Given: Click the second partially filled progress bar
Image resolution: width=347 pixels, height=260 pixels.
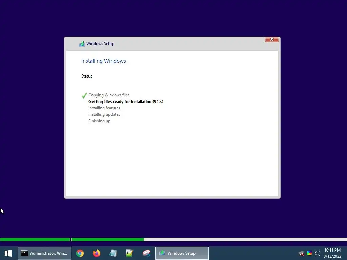Looking at the screenshot, I should [209, 239].
